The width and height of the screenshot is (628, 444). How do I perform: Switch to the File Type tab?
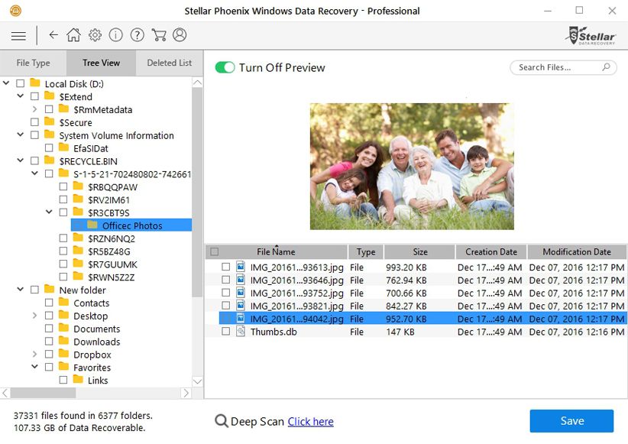pyautogui.click(x=34, y=63)
